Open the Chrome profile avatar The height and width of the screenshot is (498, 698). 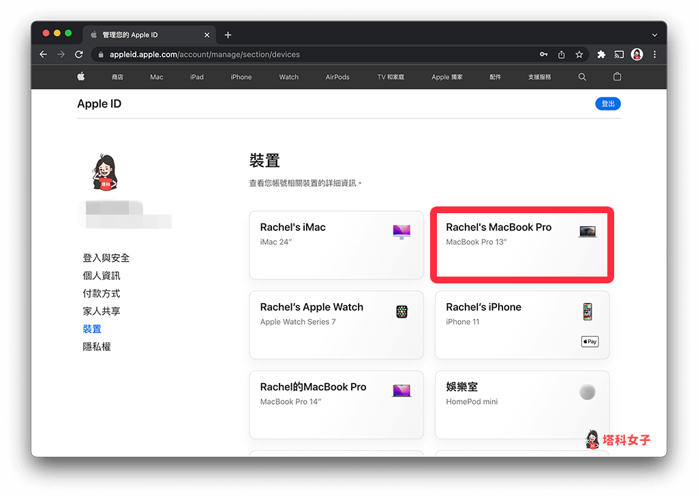click(637, 55)
